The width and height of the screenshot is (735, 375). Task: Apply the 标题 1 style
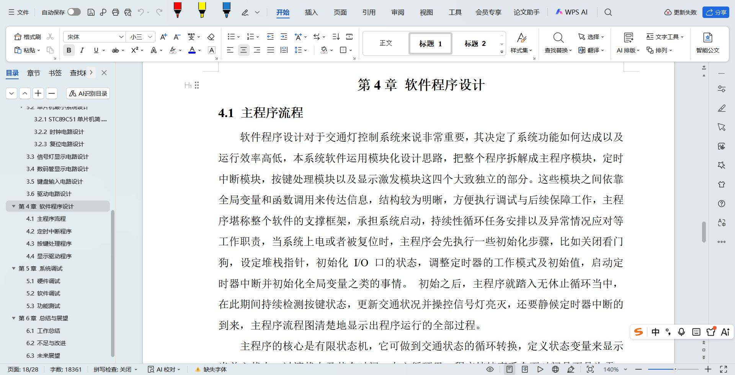click(x=431, y=43)
